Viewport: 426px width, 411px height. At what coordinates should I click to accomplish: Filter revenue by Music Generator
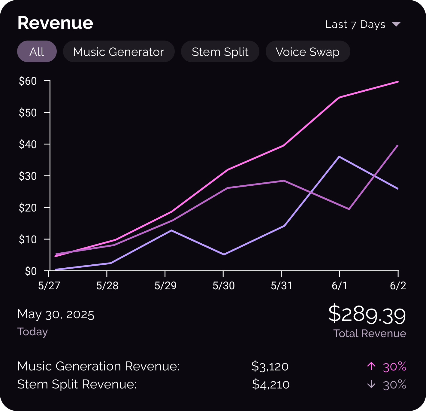tap(119, 52)
